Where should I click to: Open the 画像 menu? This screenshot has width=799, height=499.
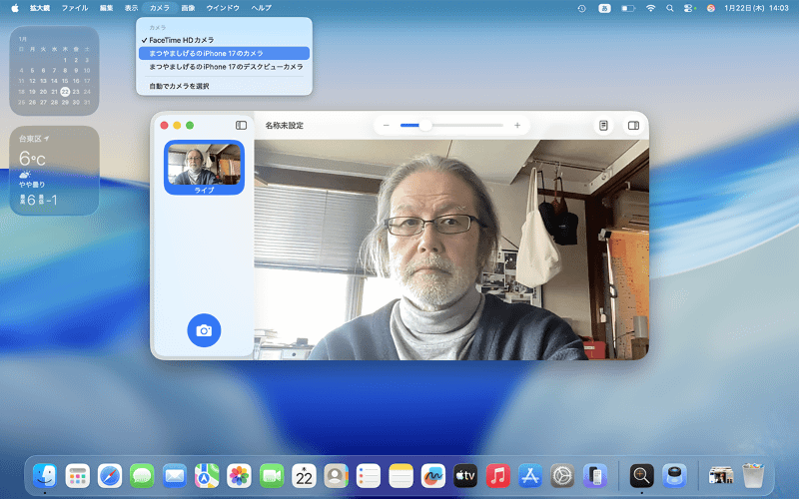point(188,8)
